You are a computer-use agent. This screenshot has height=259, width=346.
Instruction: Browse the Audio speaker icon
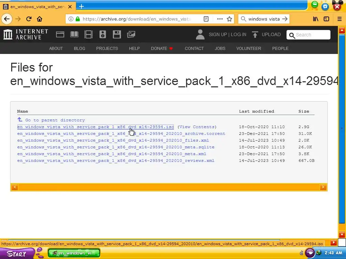click(x=103, y=34)
